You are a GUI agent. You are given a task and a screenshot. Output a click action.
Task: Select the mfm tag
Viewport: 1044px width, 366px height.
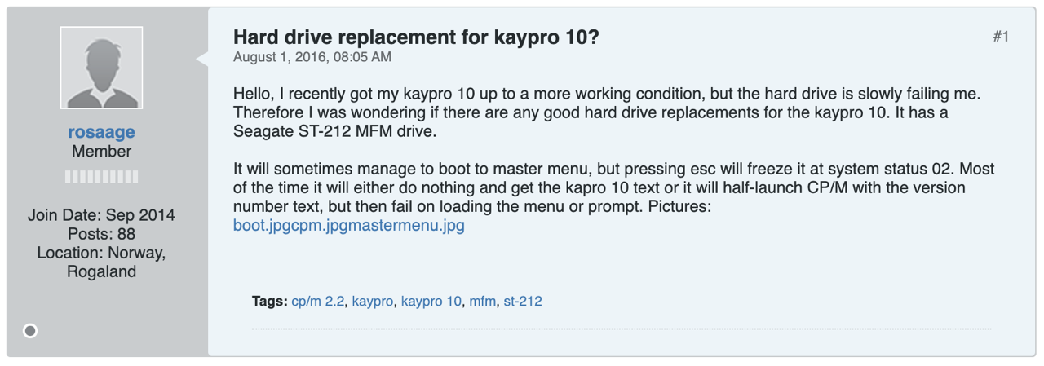pos(482,301)
